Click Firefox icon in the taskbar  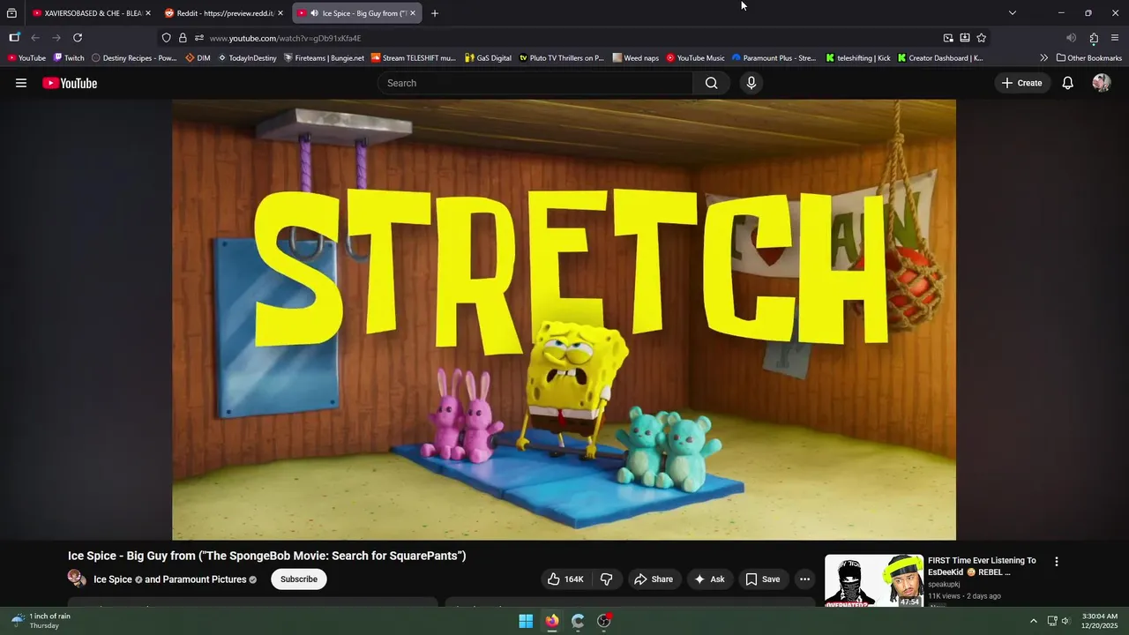tap(552, 621)
